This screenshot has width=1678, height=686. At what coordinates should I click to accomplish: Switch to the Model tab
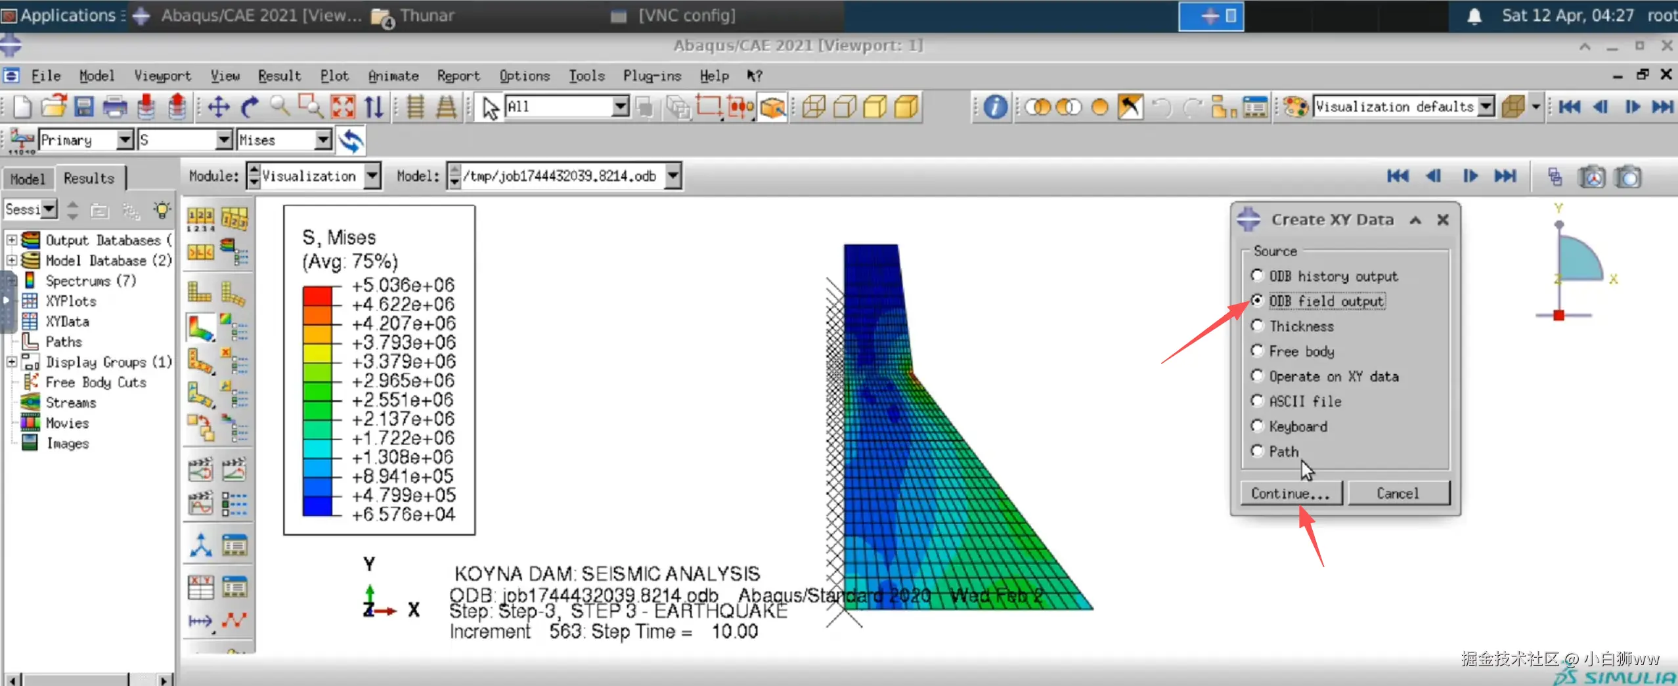click(28, 179)
